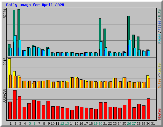Click the red KBytes bar for day 9

click(48, 110)
